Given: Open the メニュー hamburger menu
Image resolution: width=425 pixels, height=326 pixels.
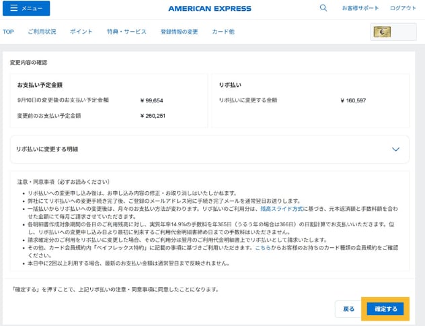Looking at the screenshot, I should click(26, 9).
